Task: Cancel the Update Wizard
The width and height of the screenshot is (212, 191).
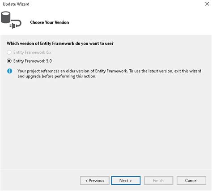Action: pos(191,181)
